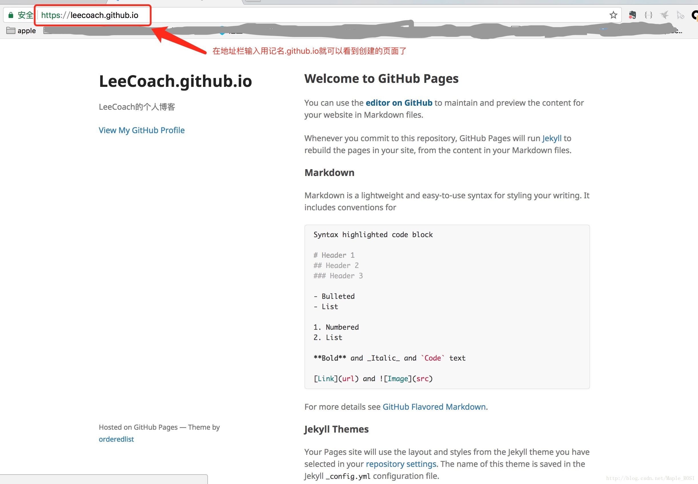Click the Welcome to GitHub Pages heading
Image resolution: width=698 pixels, height=484 pixels.
[x=381, y=79]
